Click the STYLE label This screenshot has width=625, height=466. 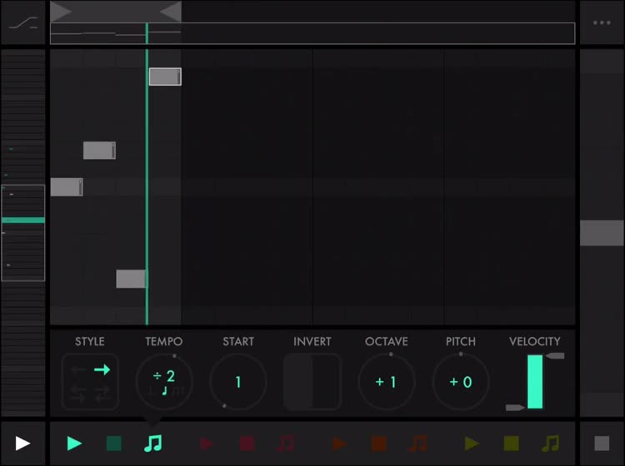90,341
